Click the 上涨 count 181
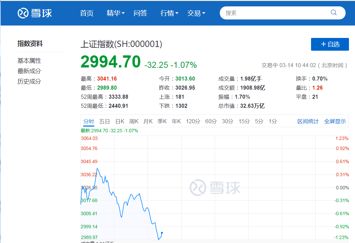The height and width of the screenshot is (243, 355). 180,97
